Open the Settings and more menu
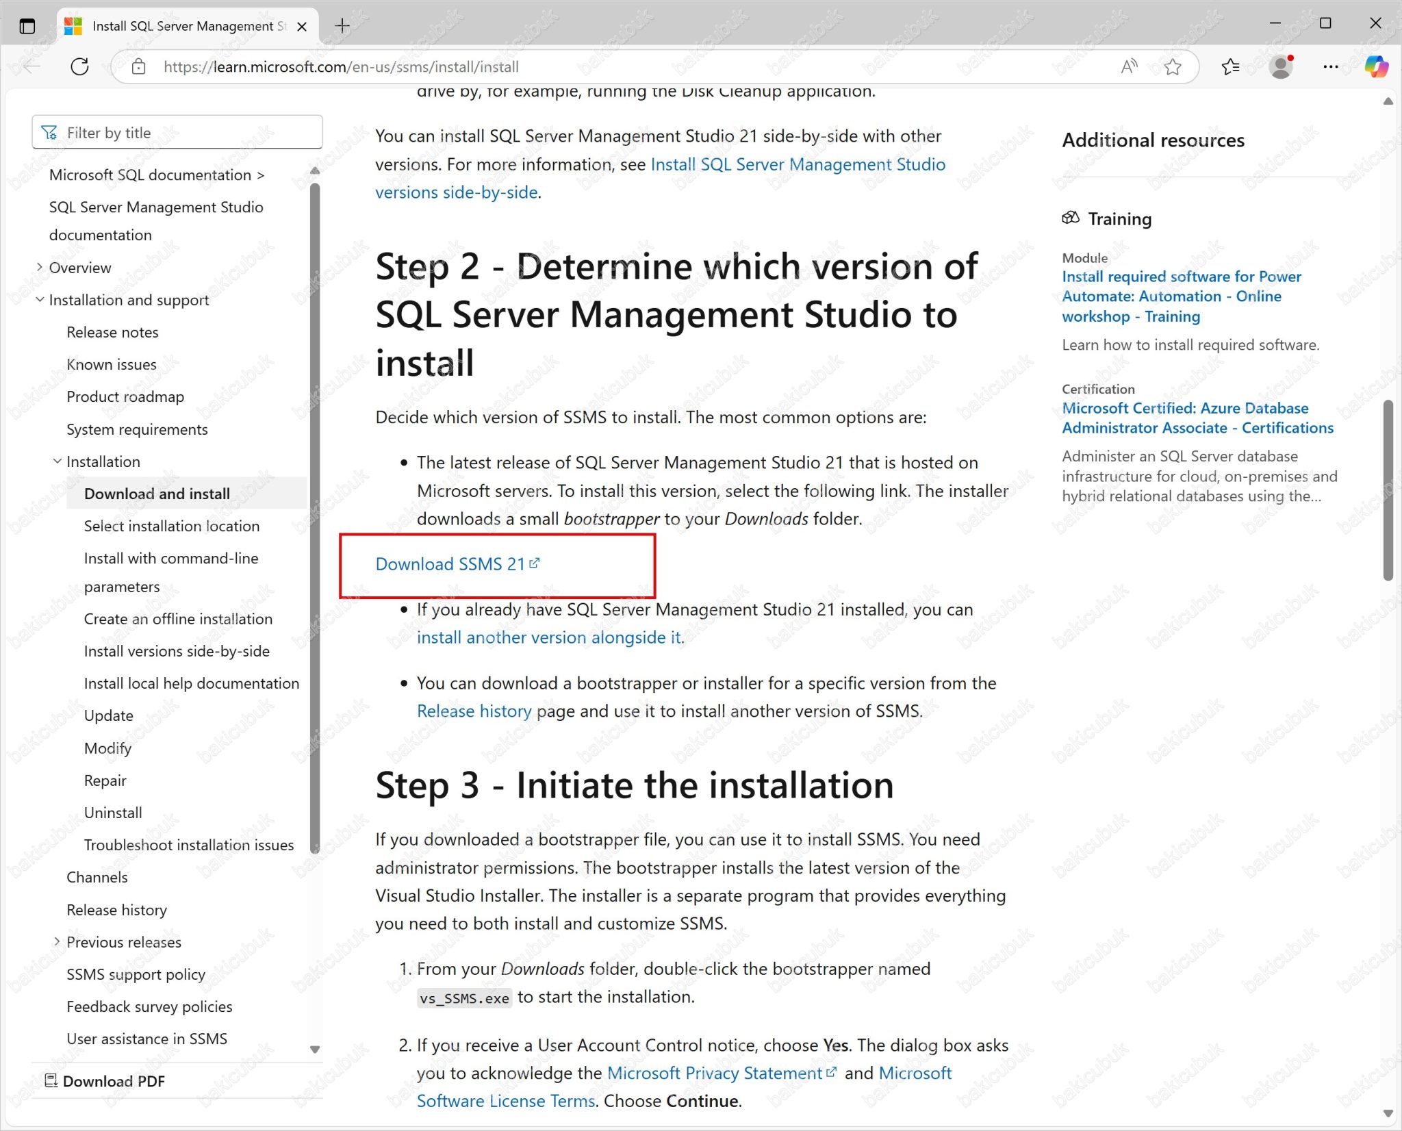 click(x=1330, y=66)
